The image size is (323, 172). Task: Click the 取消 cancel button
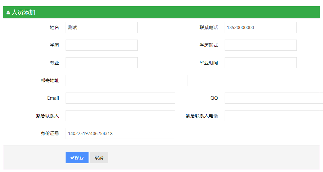(x=99, y=158)
